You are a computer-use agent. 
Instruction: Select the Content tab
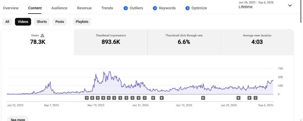35,8
